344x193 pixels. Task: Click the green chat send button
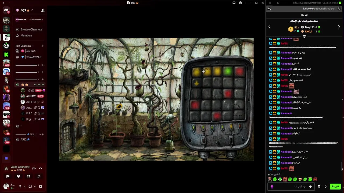pos(335,186)
